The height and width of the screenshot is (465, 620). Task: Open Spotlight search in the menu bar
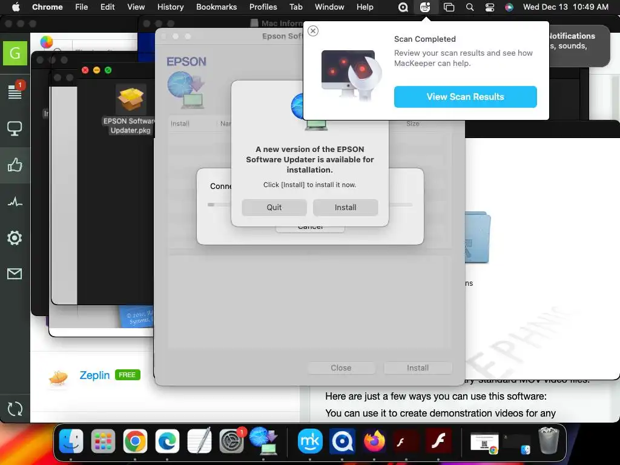pos(470,7)
